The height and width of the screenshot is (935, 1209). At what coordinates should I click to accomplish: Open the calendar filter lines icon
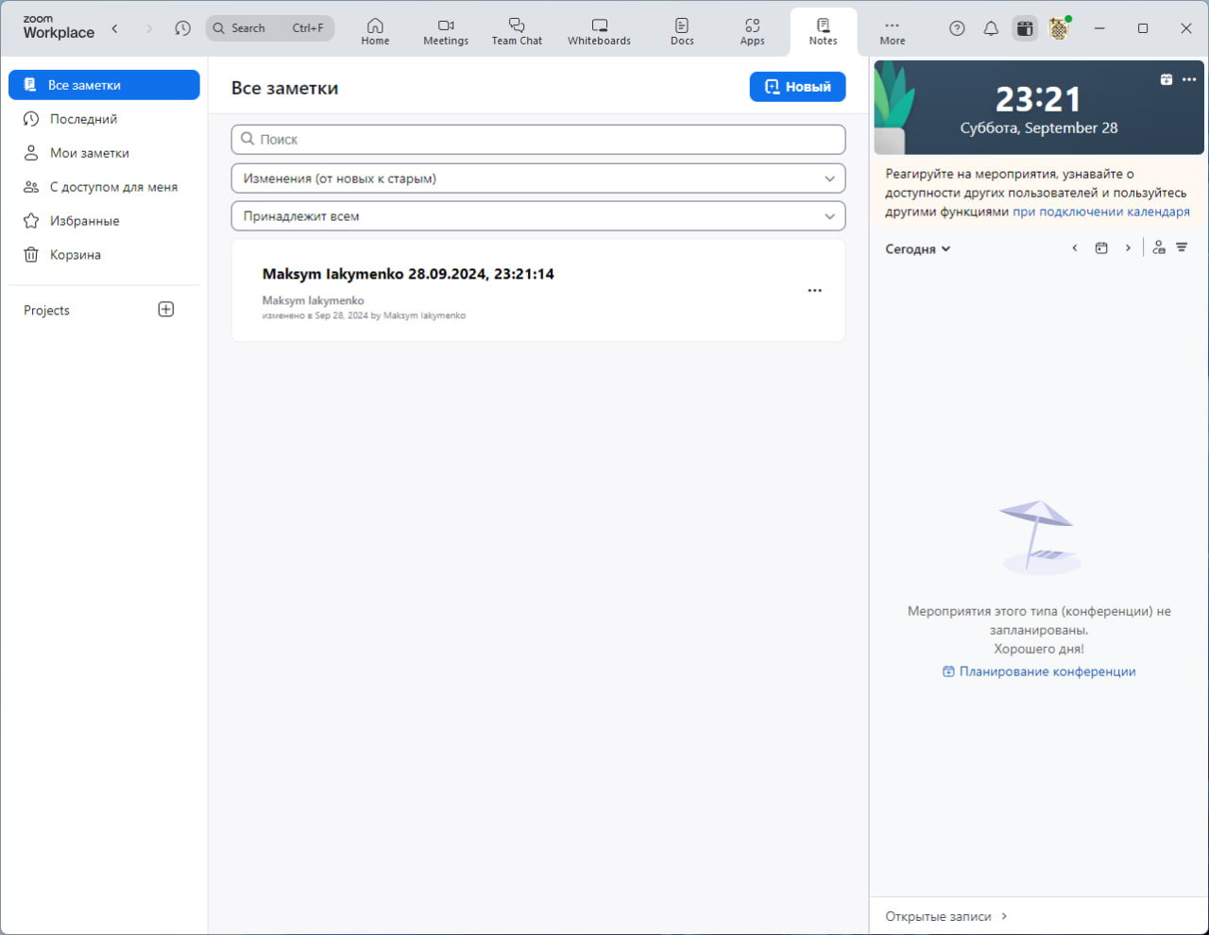pos(1182,247)
